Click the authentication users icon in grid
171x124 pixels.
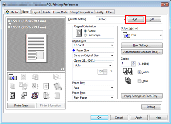pyautogui.click(x=35, y=96)
